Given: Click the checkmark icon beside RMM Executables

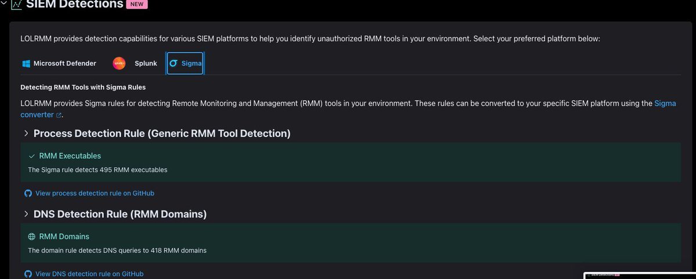Looking at the screenshot, I should pyautogui.click(x=32, y=156).
